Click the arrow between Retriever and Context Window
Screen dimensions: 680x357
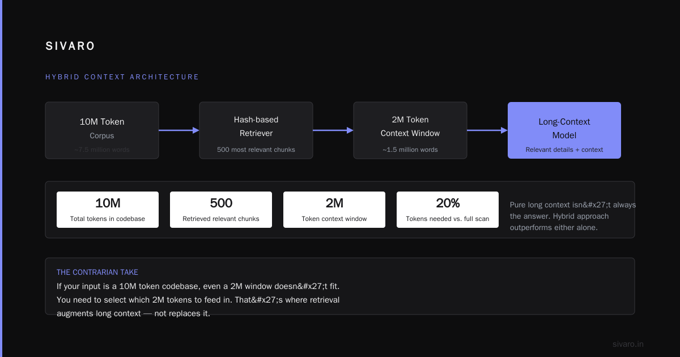pos(333,130)
